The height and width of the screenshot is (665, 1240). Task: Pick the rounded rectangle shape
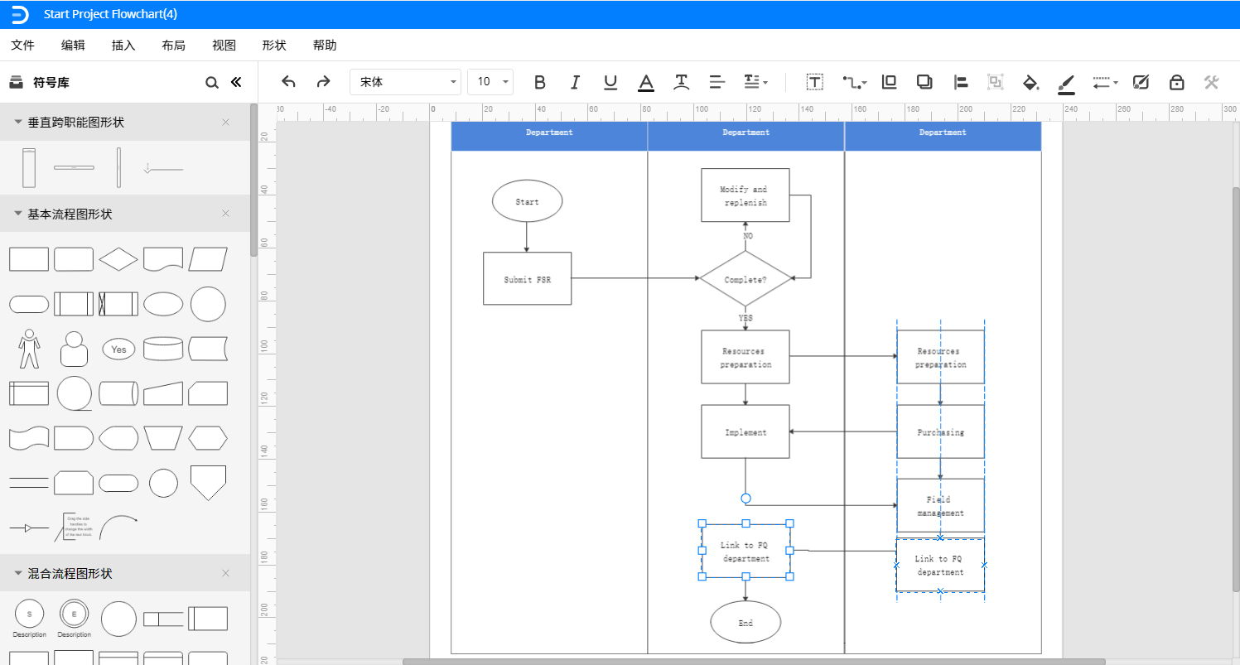click(74, 259)
